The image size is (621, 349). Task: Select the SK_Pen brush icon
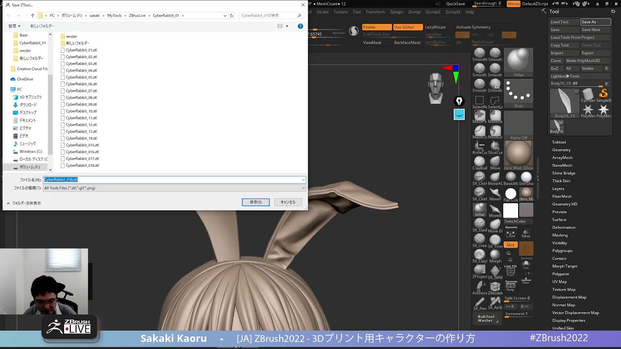479,302
